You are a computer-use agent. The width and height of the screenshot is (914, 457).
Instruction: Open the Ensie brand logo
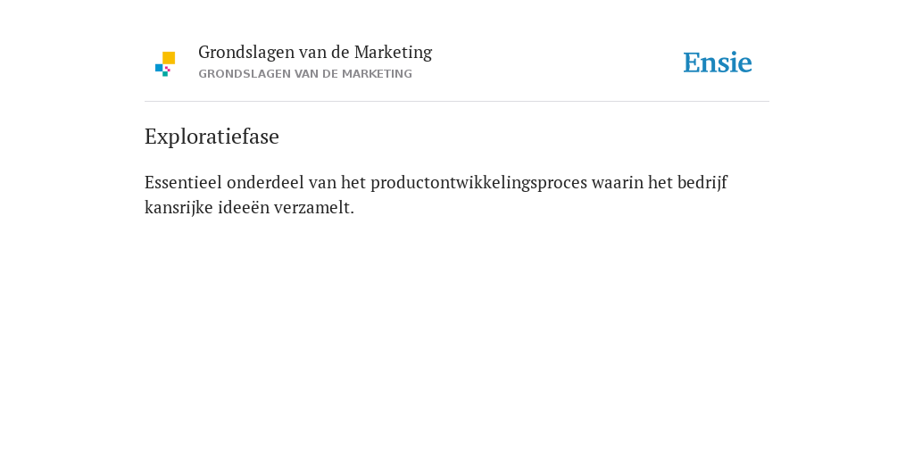718,62
